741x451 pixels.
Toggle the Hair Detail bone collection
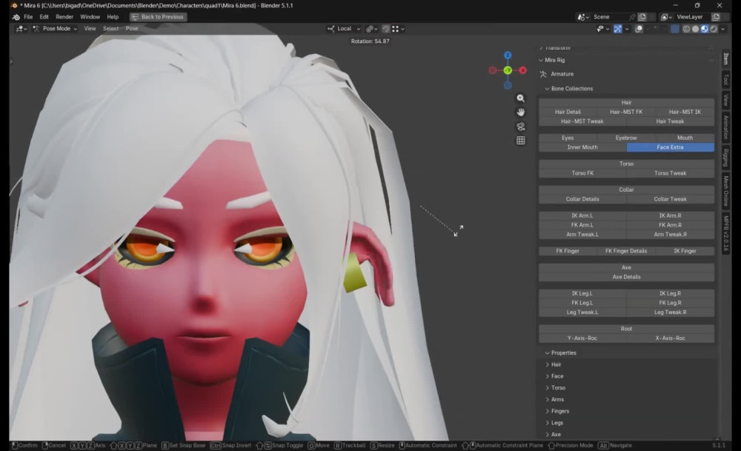pos(568,112)
